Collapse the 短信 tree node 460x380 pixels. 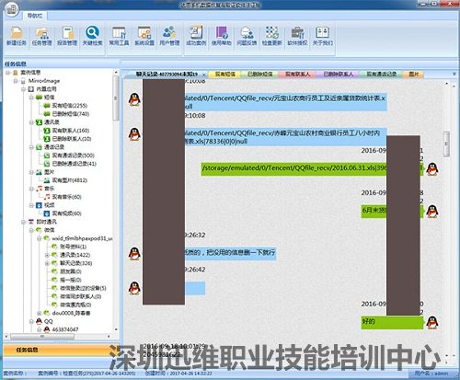[31, 98]
